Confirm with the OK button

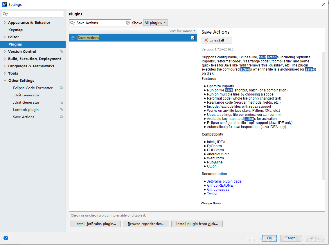269,238
